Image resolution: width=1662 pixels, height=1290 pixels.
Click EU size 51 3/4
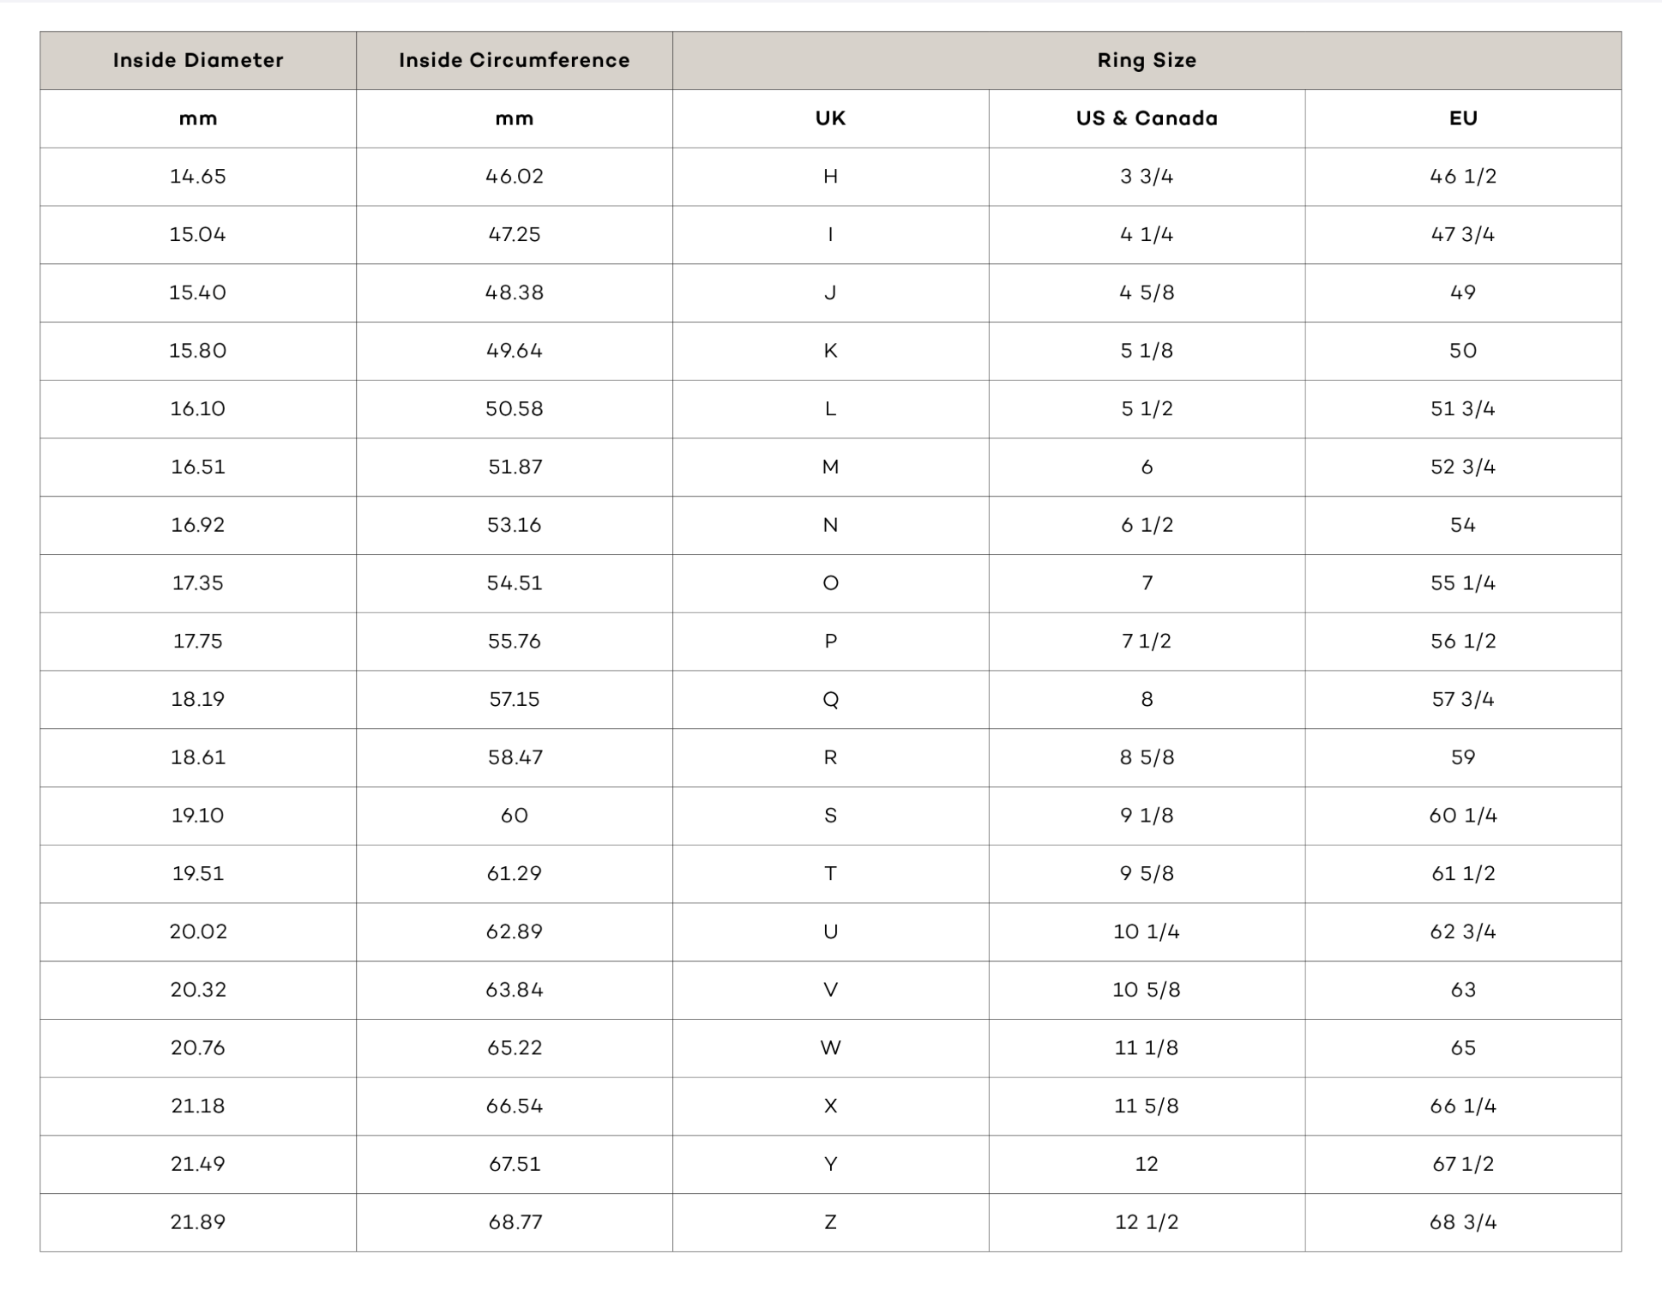coord(1463,409)
